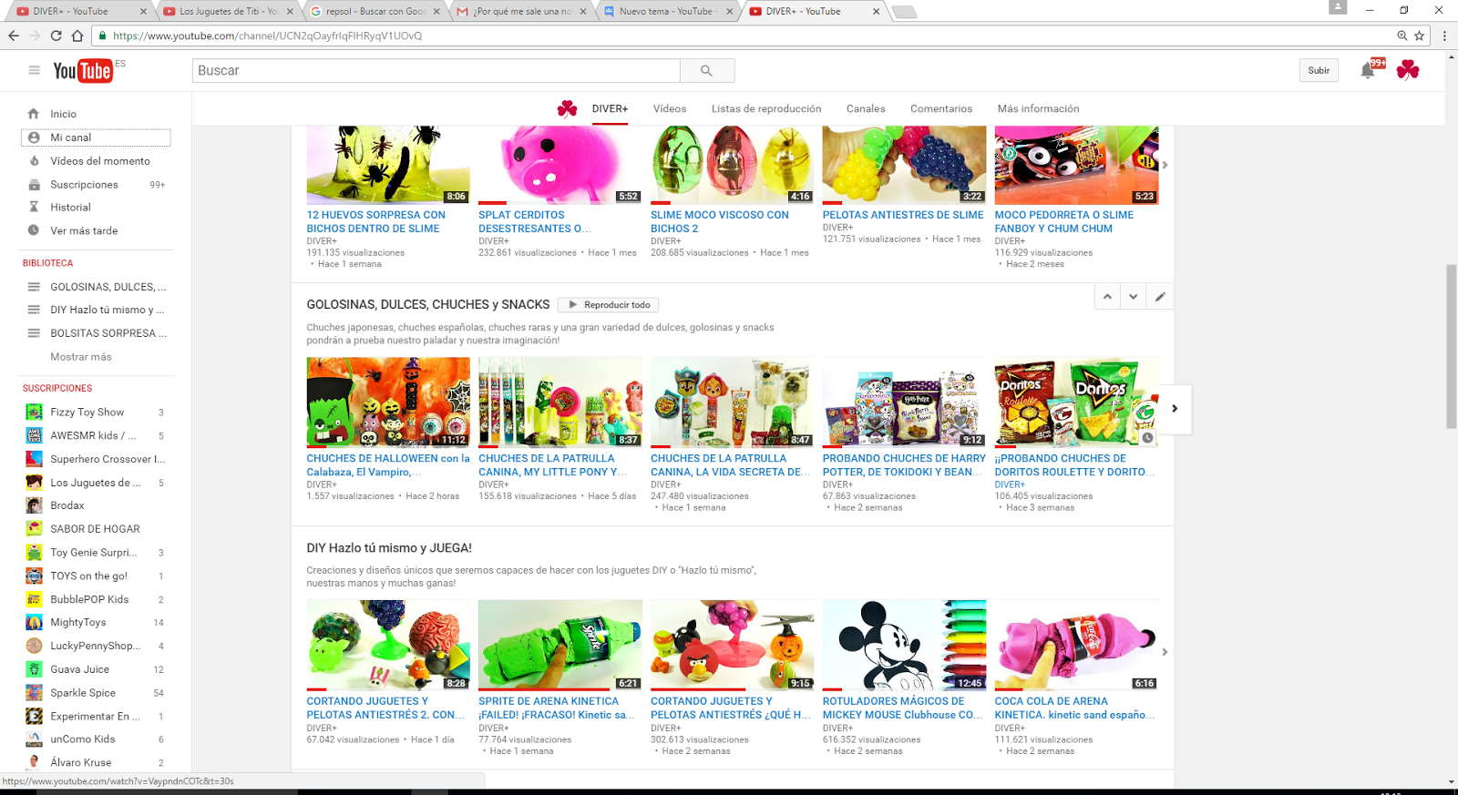The image size is (1458, 795).
Task: Click watch later clock on Doritos thumbnail
Action: (1147, 438)
